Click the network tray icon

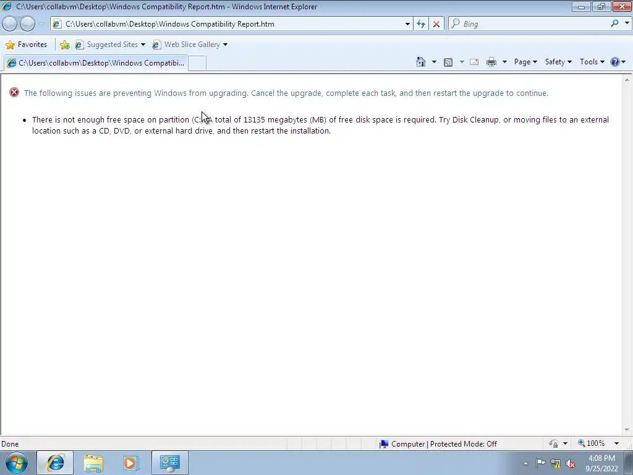click(x=556, y=464)
